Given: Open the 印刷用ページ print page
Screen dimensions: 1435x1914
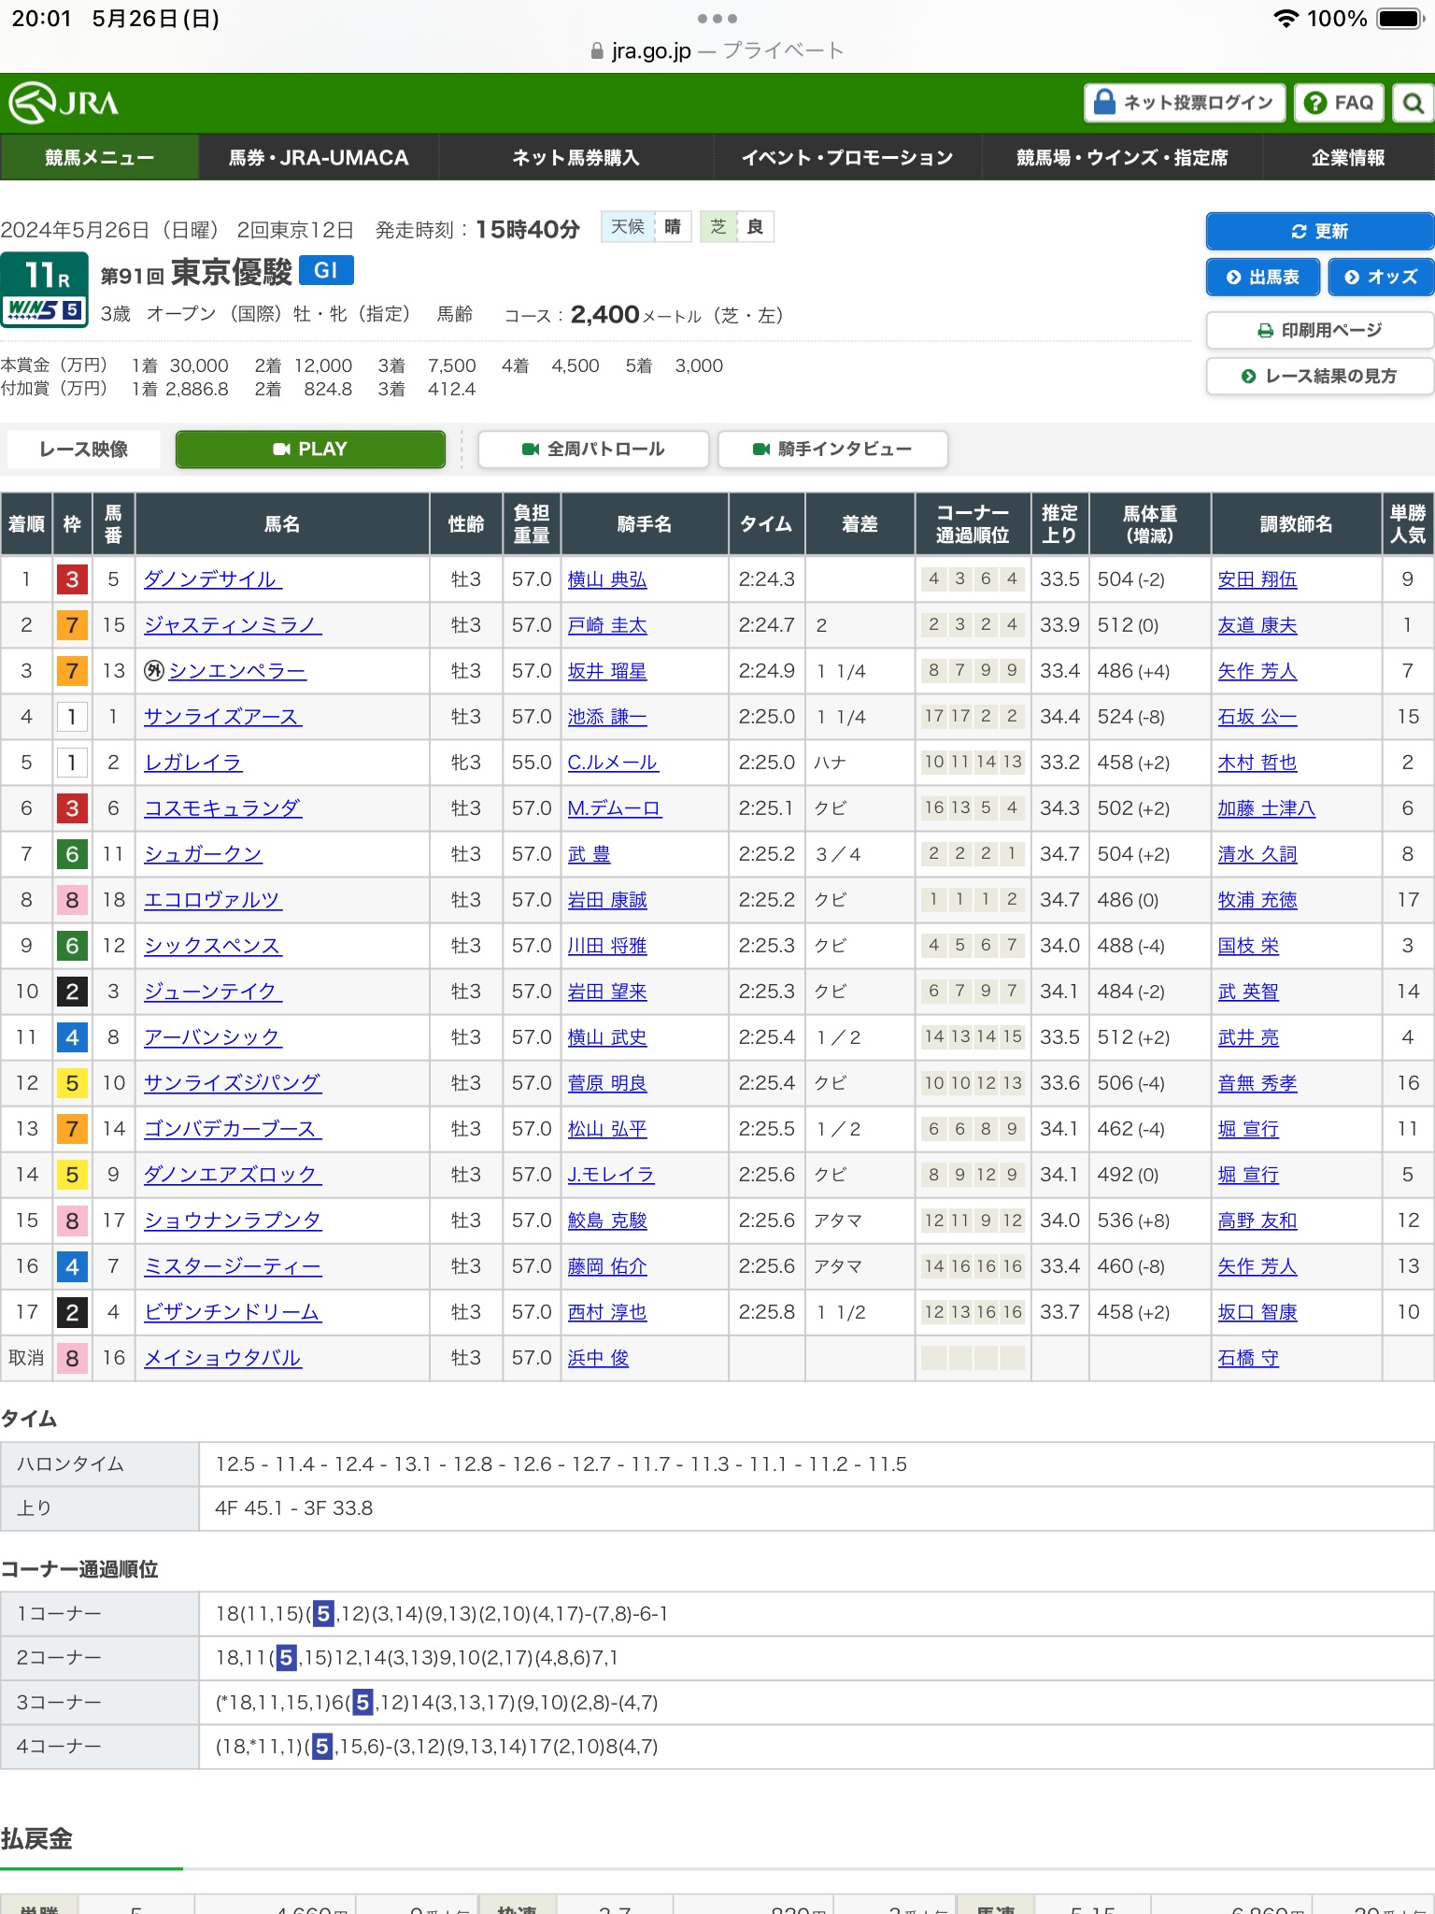Looking at the screenshot, I should 1320,330.
